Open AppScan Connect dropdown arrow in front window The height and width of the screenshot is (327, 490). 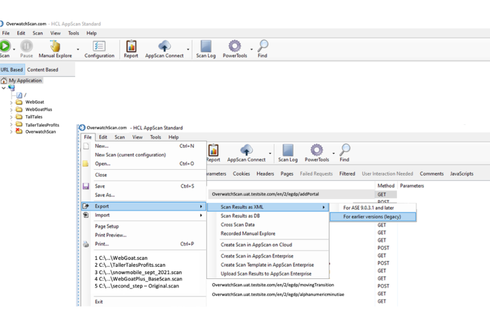pos(270,153)
